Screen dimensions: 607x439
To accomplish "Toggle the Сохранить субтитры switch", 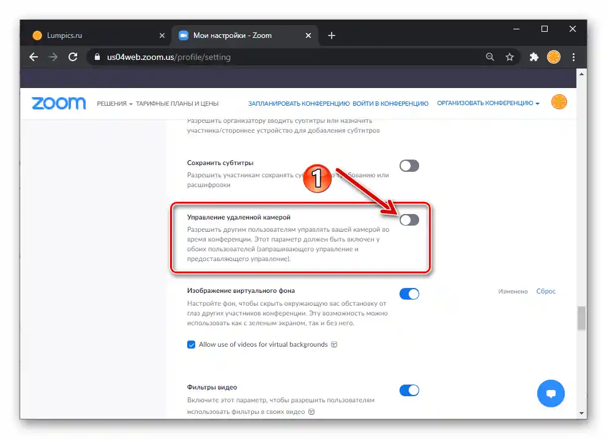I will click(x=409, y=166).
